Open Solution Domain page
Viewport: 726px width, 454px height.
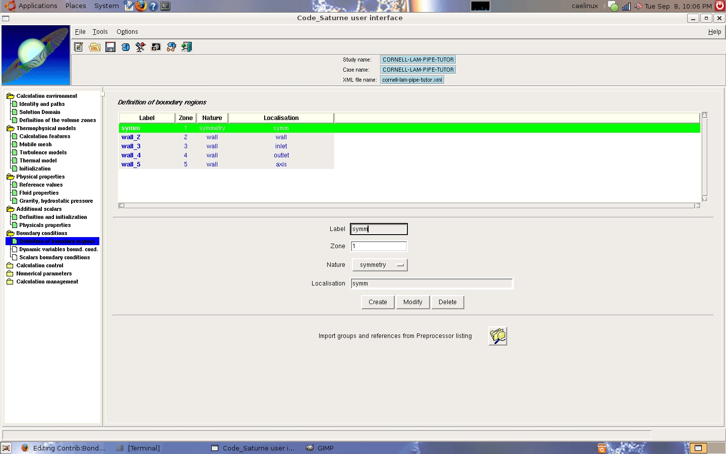(x=40, y=112)
